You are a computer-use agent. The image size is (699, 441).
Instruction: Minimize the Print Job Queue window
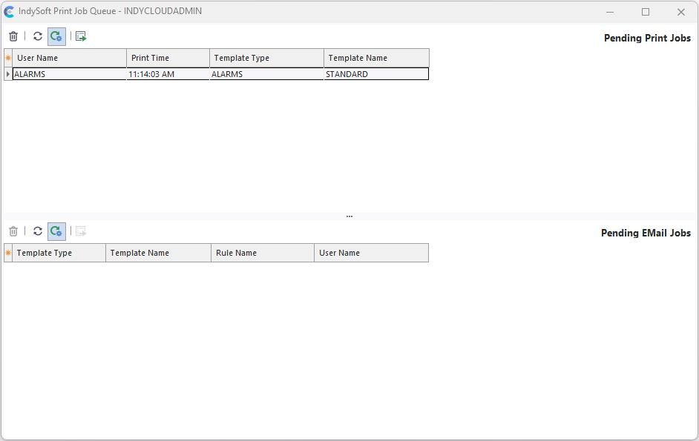click(610, 12)
